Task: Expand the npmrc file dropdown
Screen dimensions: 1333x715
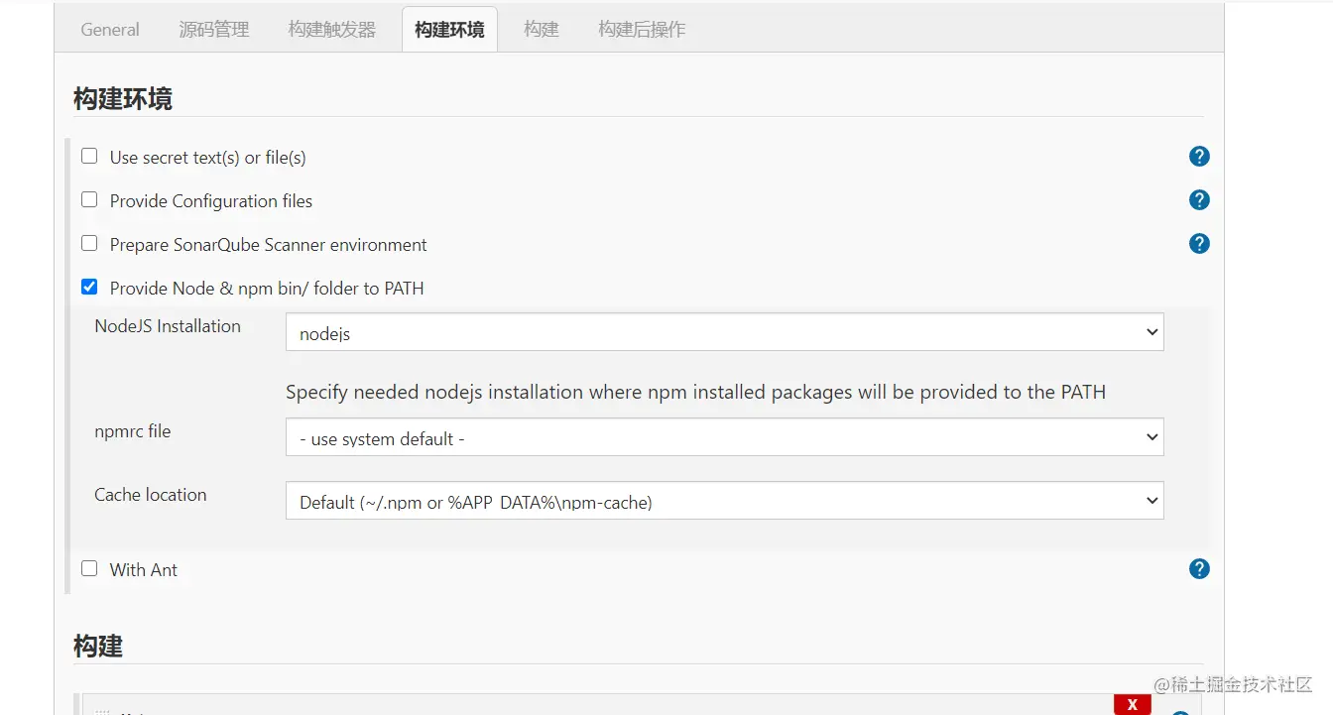Action: 724,438
